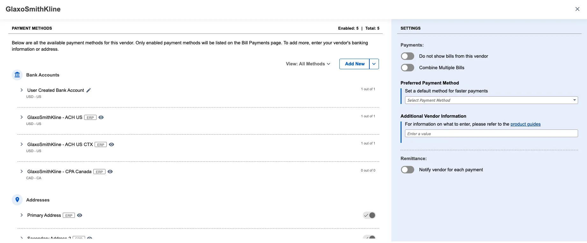Select the Primary Address label
The width and height of the screenshot is (587, 243).
coord(44,215)
